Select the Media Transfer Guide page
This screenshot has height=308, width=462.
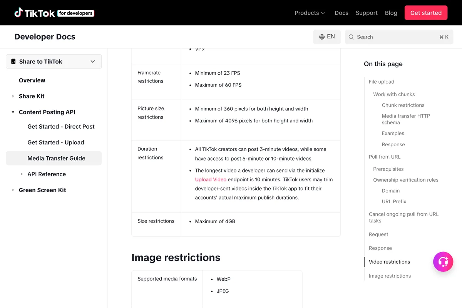point(54,158)
